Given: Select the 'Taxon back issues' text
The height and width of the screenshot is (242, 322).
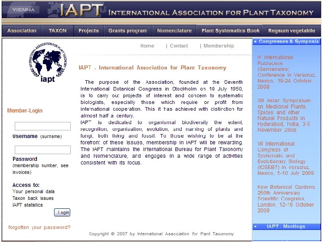Looking at the screenshot, I should click(33, 199).
